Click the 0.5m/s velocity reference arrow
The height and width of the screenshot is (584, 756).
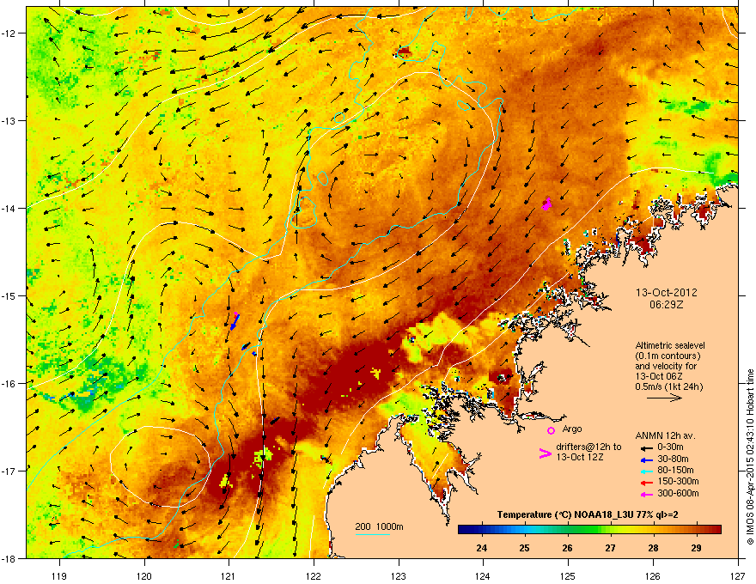pos(664,398)
